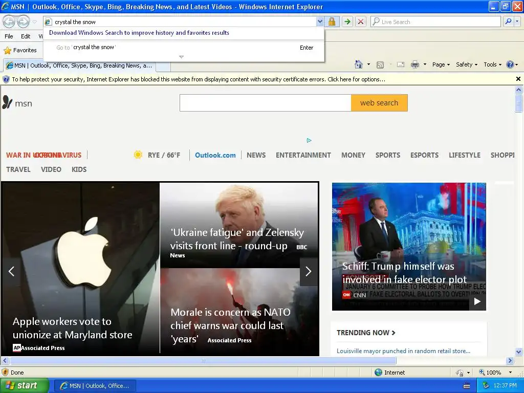Click the red Stop loading button

(361, 21)
